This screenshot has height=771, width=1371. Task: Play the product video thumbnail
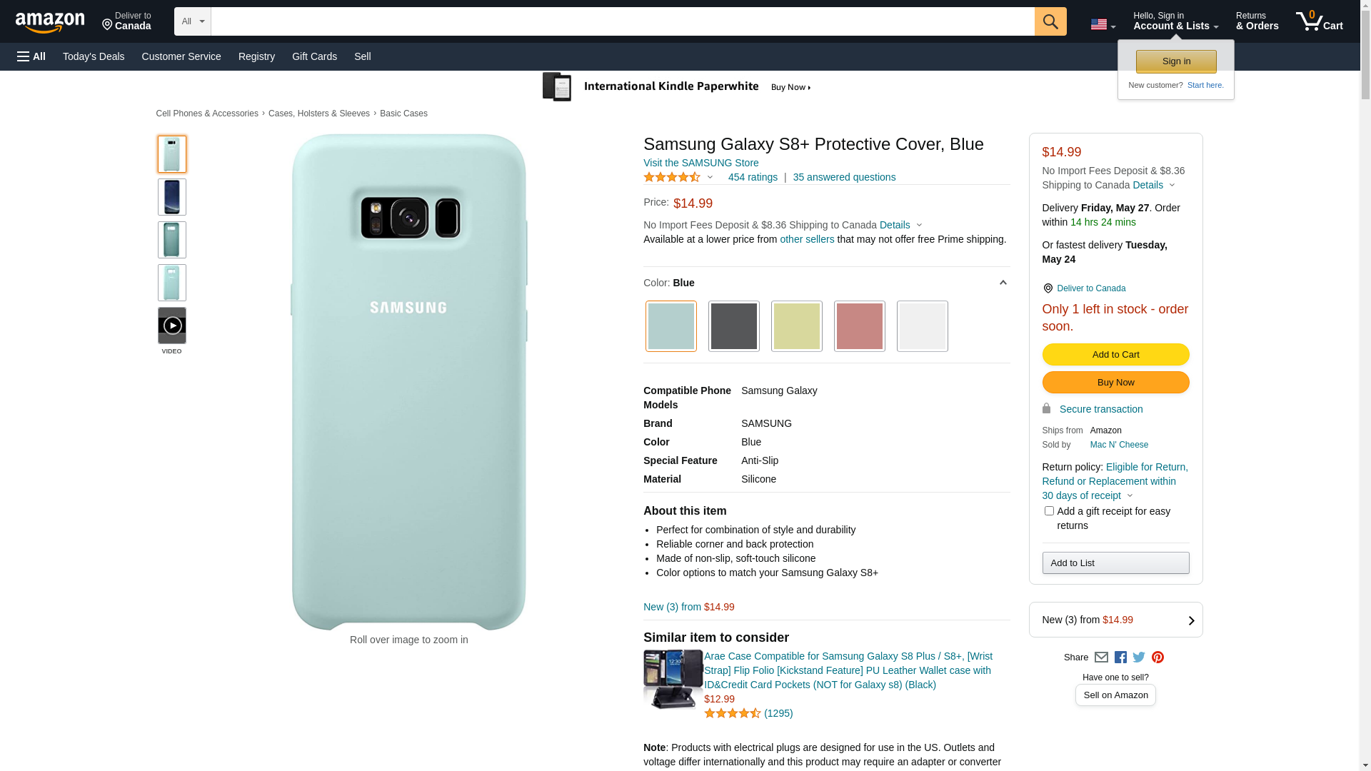coord(172,326)
